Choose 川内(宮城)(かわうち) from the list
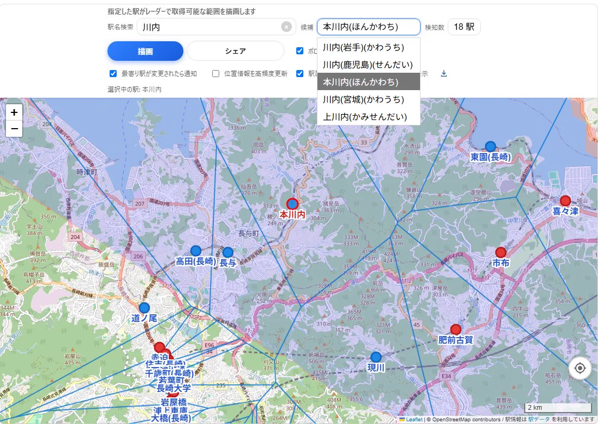Screen dimensions: 598x424 pos(368,99)
